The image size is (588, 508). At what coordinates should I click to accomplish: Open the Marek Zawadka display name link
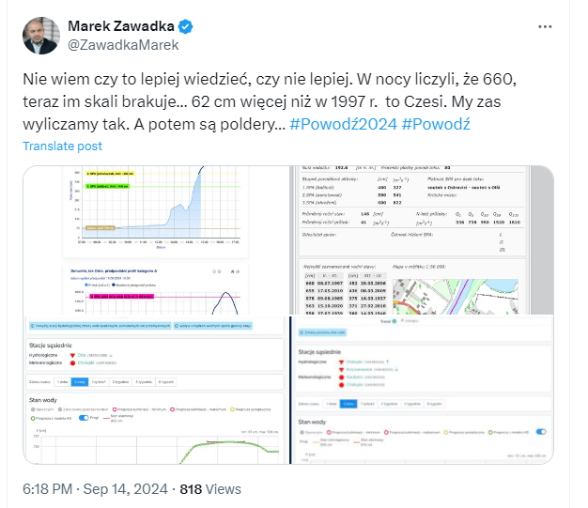[x=119, y=25]
